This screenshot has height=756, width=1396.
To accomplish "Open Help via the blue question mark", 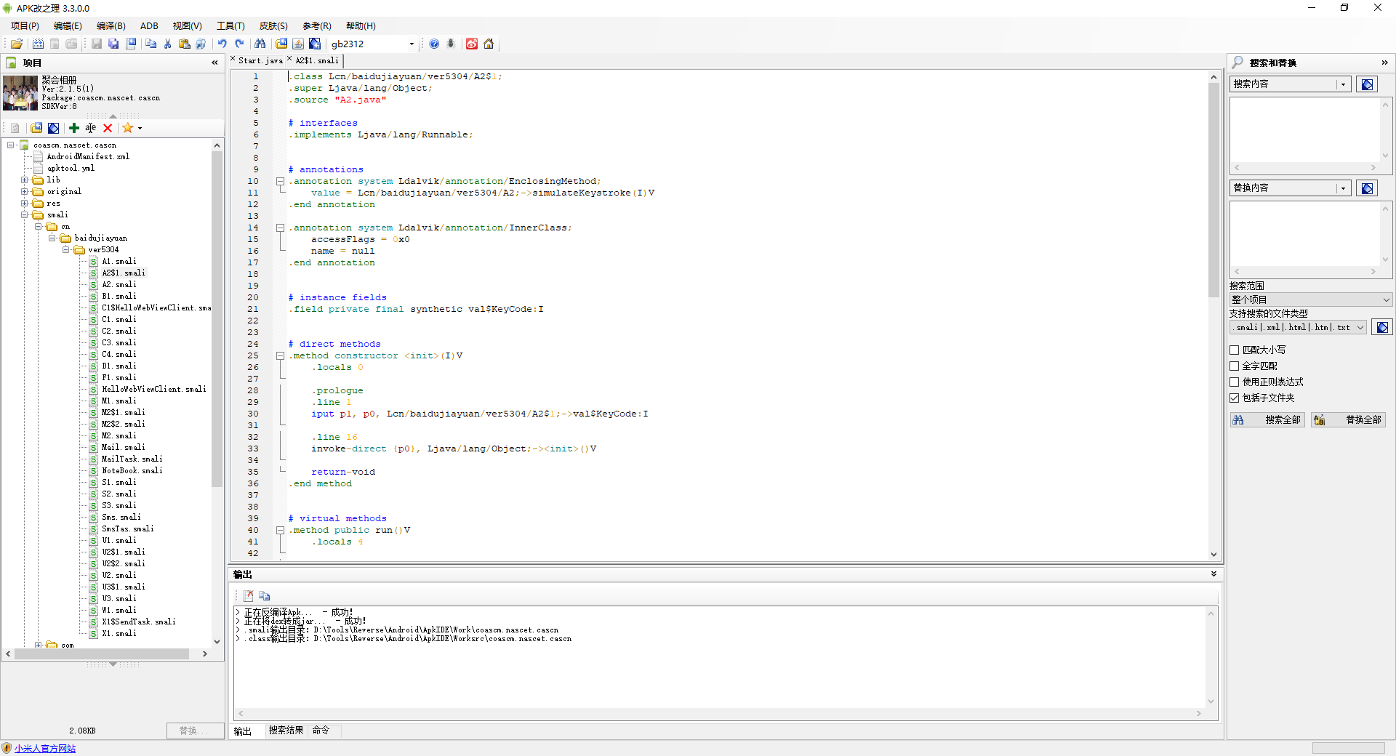I will 434,44.
